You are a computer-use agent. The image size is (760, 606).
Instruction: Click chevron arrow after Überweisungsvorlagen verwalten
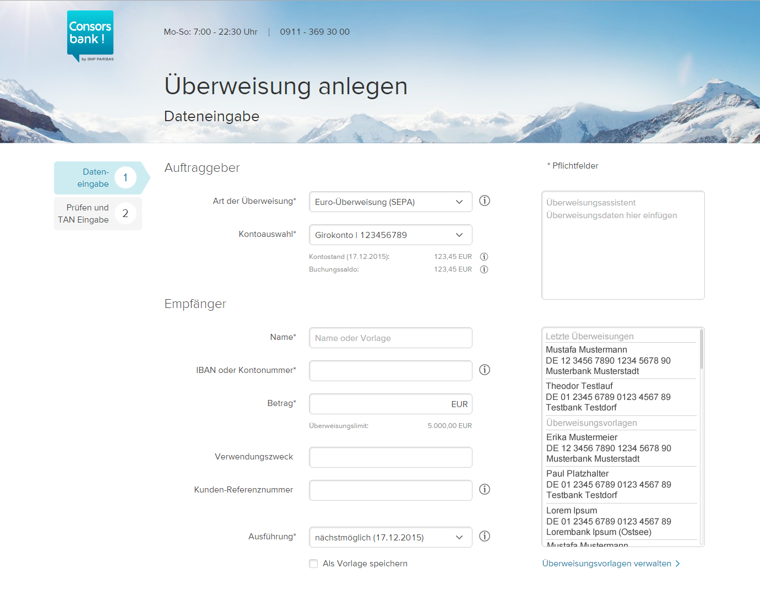[678, 564]
